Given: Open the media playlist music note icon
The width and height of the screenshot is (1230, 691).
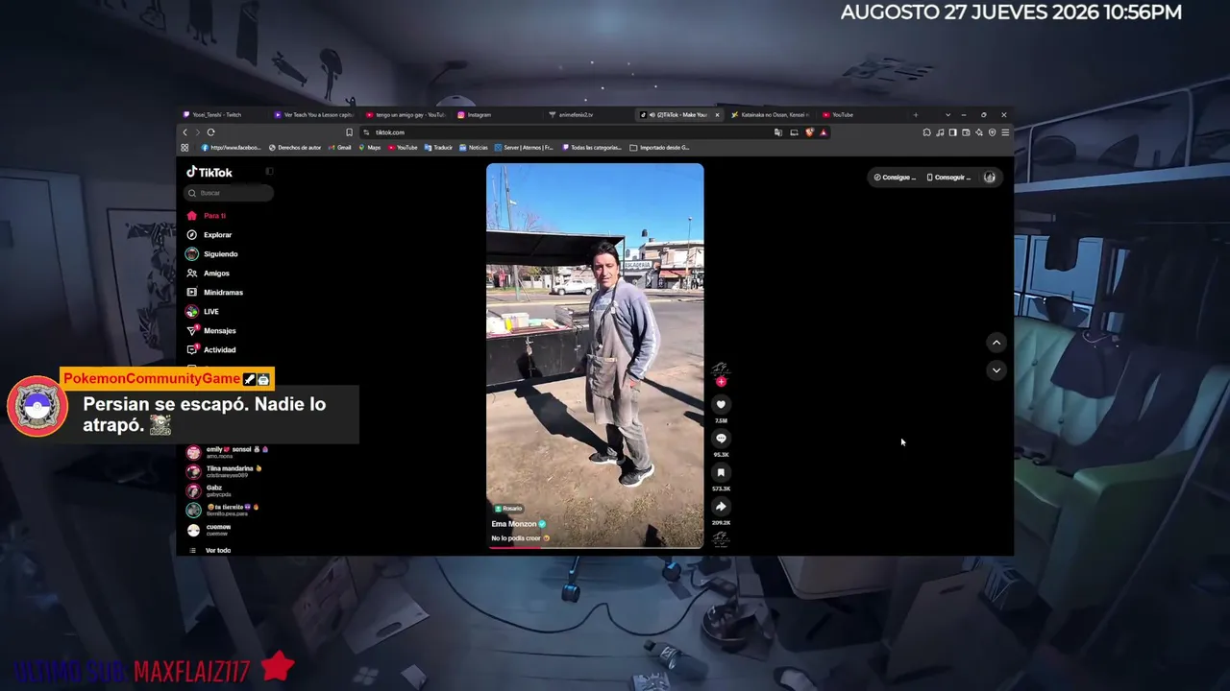Looking at the screenshot, I should (940, 132).
